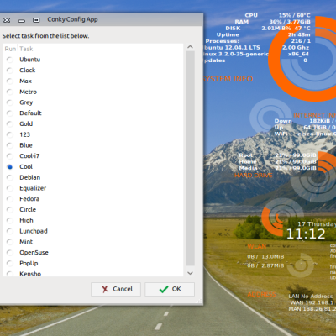The width and height of the screenshot is (336, 336).
Task: Click the HARD DRIVE heading on the desktop
Action: [254, 176]
